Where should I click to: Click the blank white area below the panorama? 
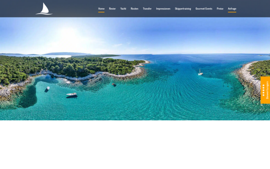[135, 145]
